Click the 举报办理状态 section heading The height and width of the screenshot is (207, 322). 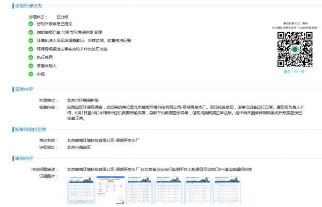coord(28,6)
